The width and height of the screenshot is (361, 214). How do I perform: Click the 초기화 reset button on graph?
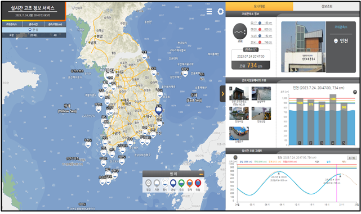click(352, 158)
